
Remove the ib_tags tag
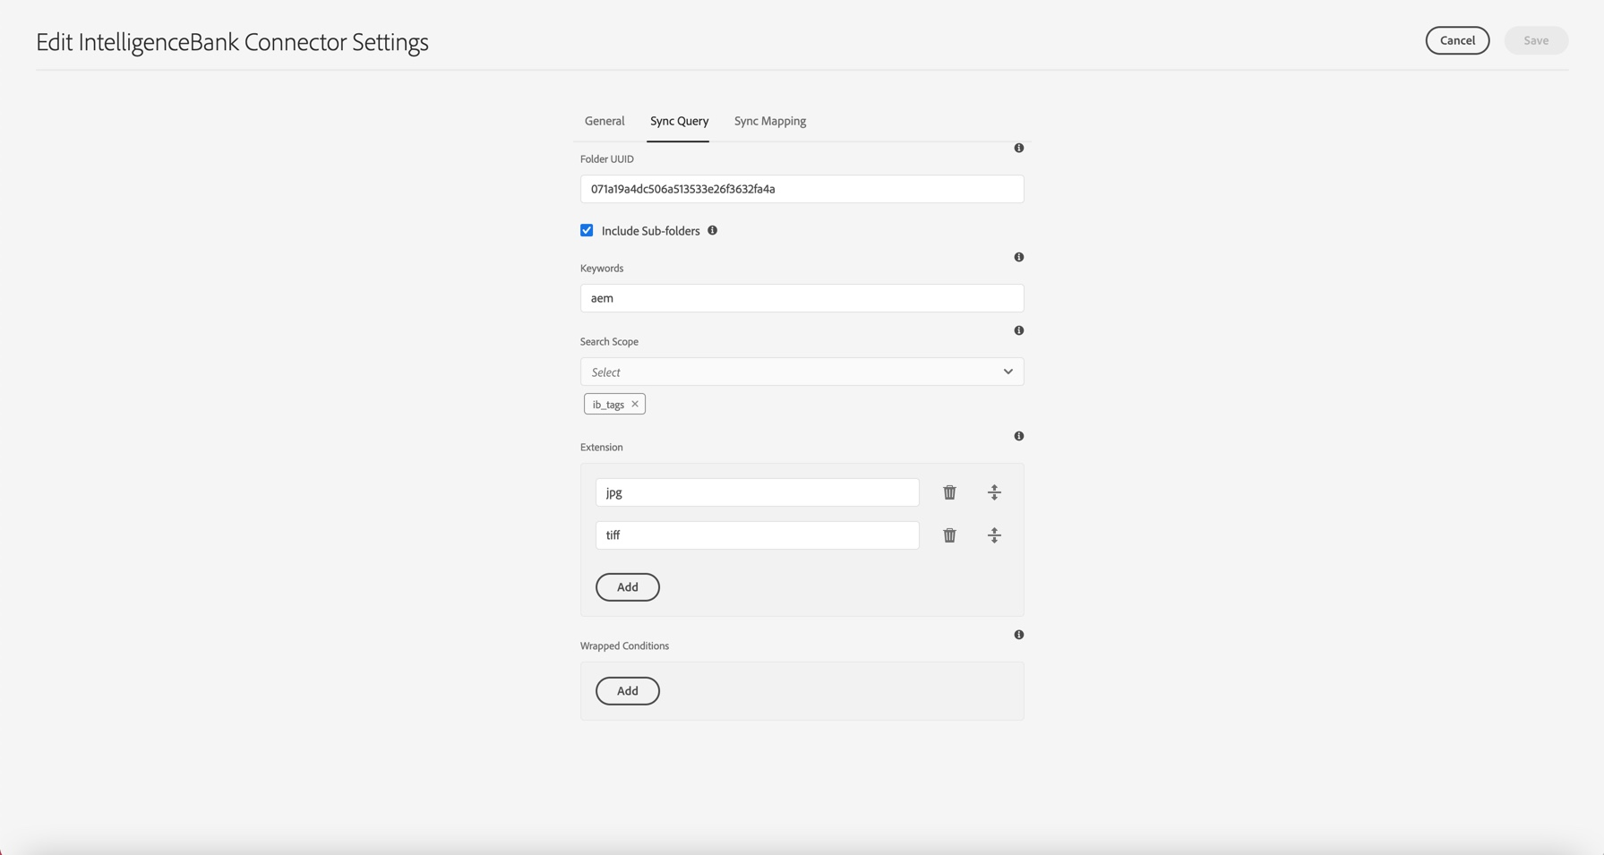coord(635,404)
